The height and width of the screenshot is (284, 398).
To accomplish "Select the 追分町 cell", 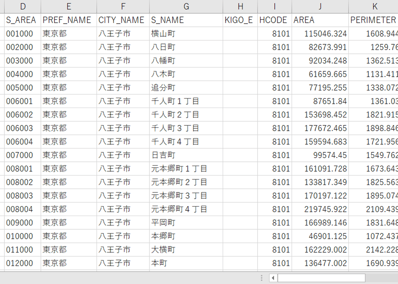I will (186, 87).
